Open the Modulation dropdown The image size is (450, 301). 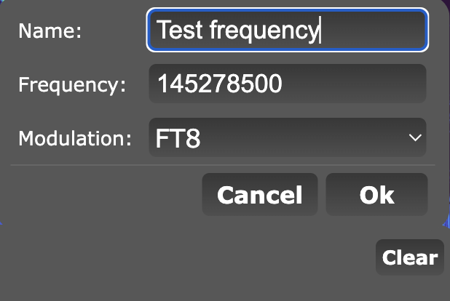[x=287, y=138]
